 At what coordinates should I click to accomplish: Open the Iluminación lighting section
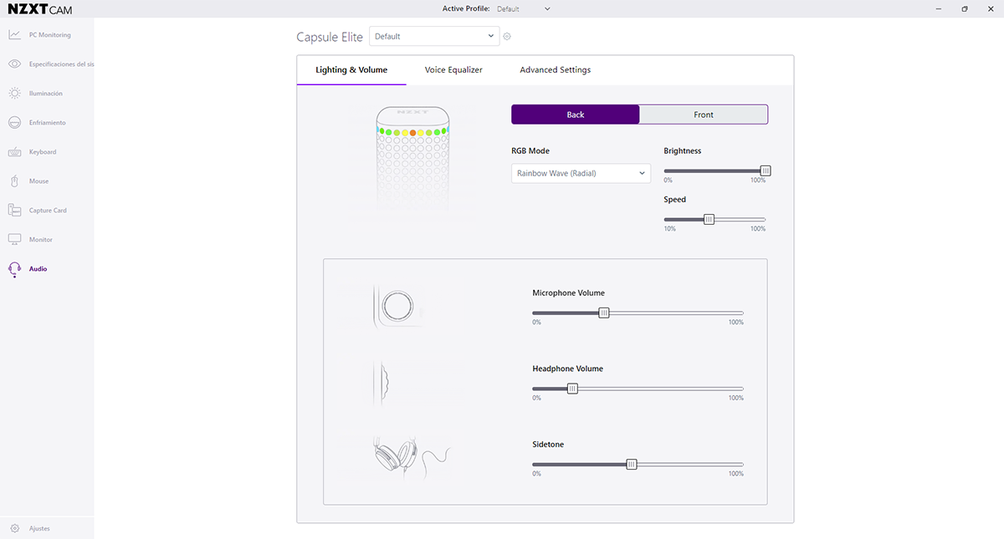click(47, 94)
